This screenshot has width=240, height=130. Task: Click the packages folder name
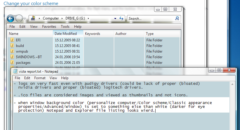pos(23,63)
